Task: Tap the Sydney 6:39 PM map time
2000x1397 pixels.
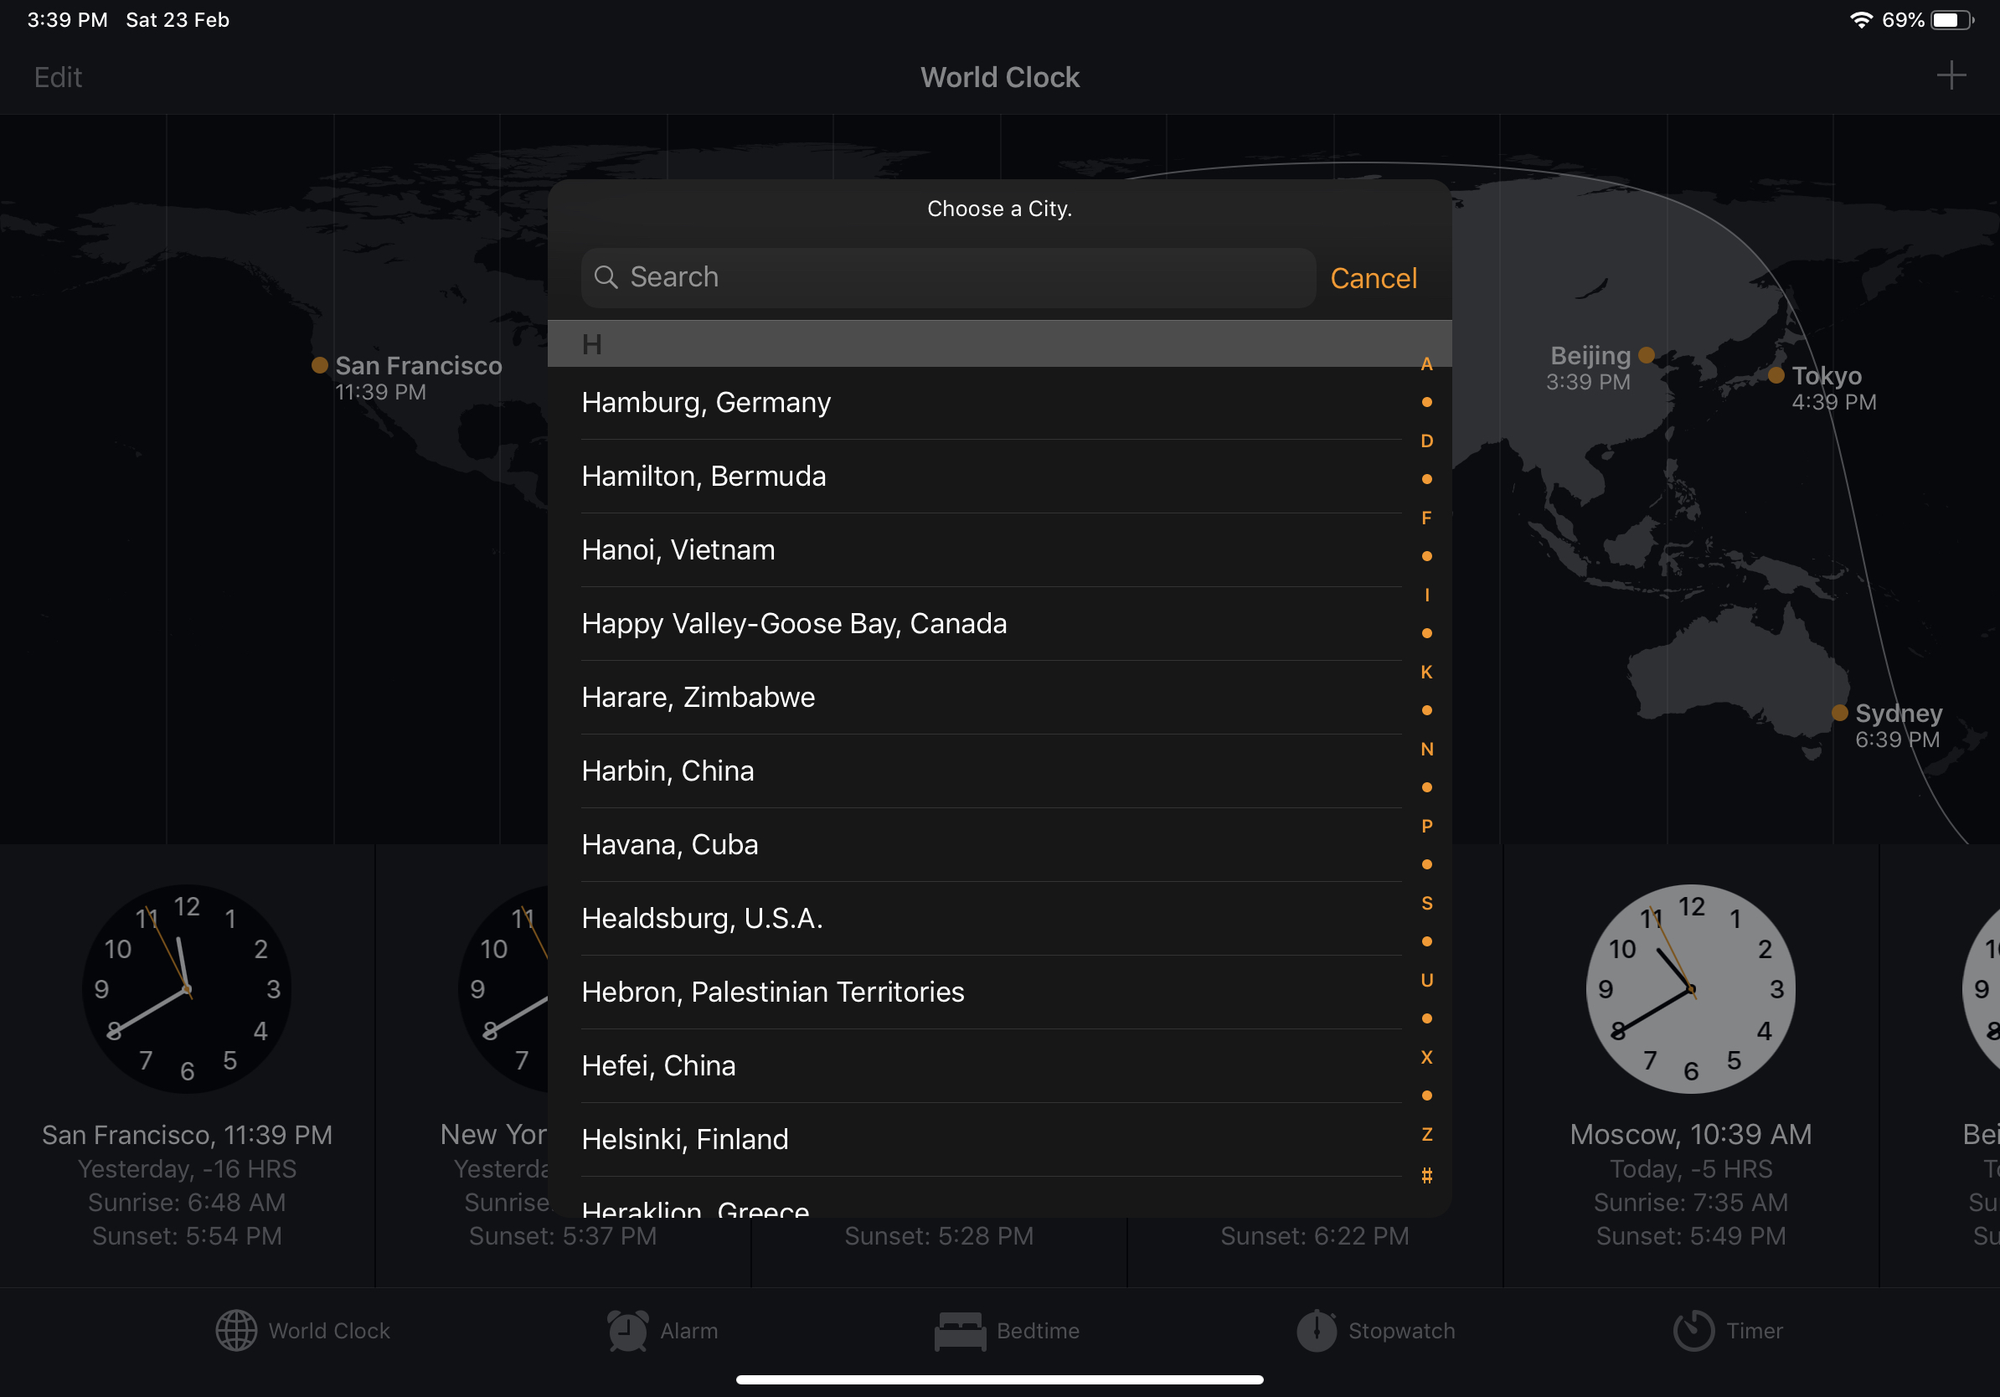Action: tap(1896, 740)
